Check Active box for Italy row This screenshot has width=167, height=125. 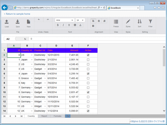coord(88,83)
